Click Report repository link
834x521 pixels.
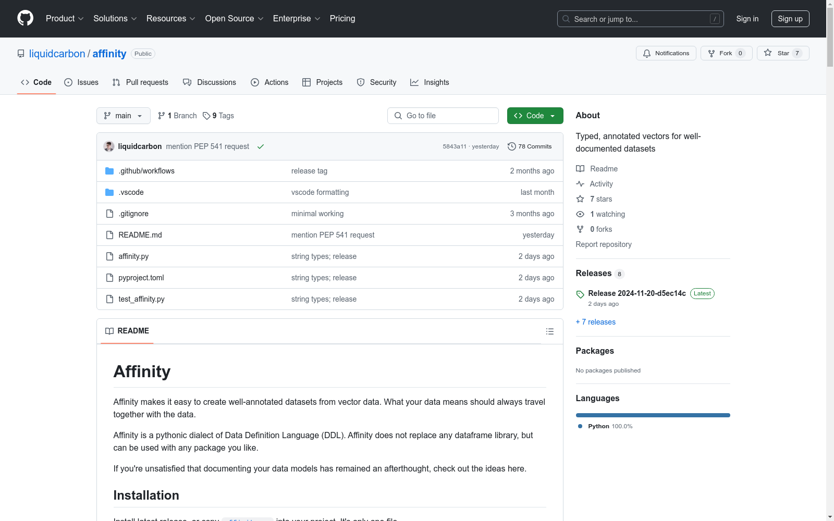(x=604, y=244)
